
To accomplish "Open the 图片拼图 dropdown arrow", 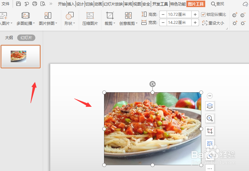I will (x=56, y=23).
